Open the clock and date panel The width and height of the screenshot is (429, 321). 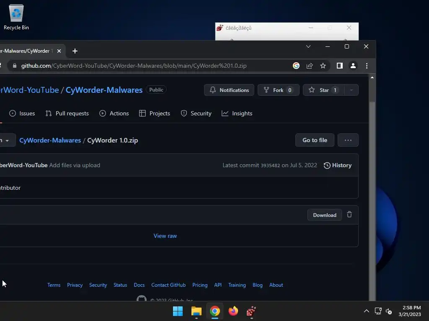410,311
